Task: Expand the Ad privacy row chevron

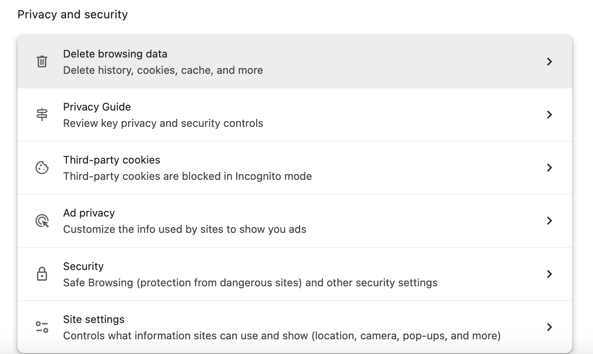Action: [549, 221]
